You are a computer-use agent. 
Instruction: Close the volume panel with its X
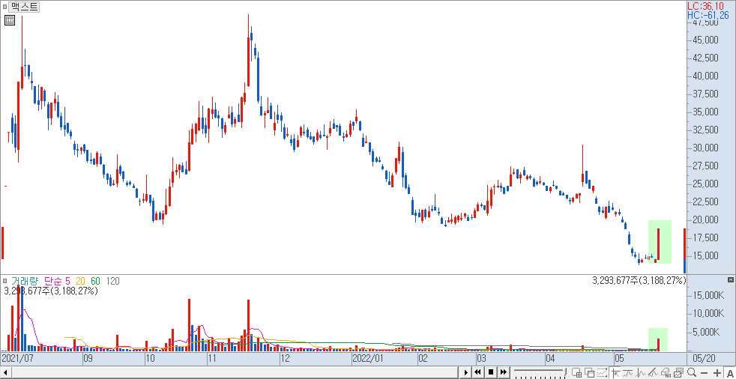730,280
